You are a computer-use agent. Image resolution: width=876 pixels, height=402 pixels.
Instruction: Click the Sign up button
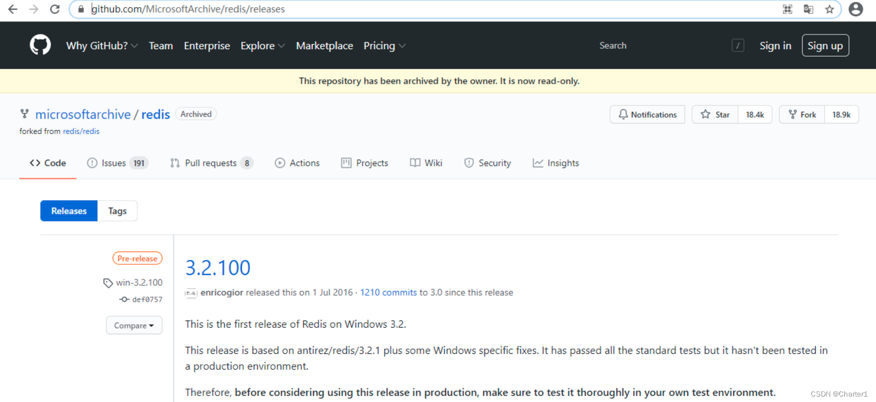[825, 45]
